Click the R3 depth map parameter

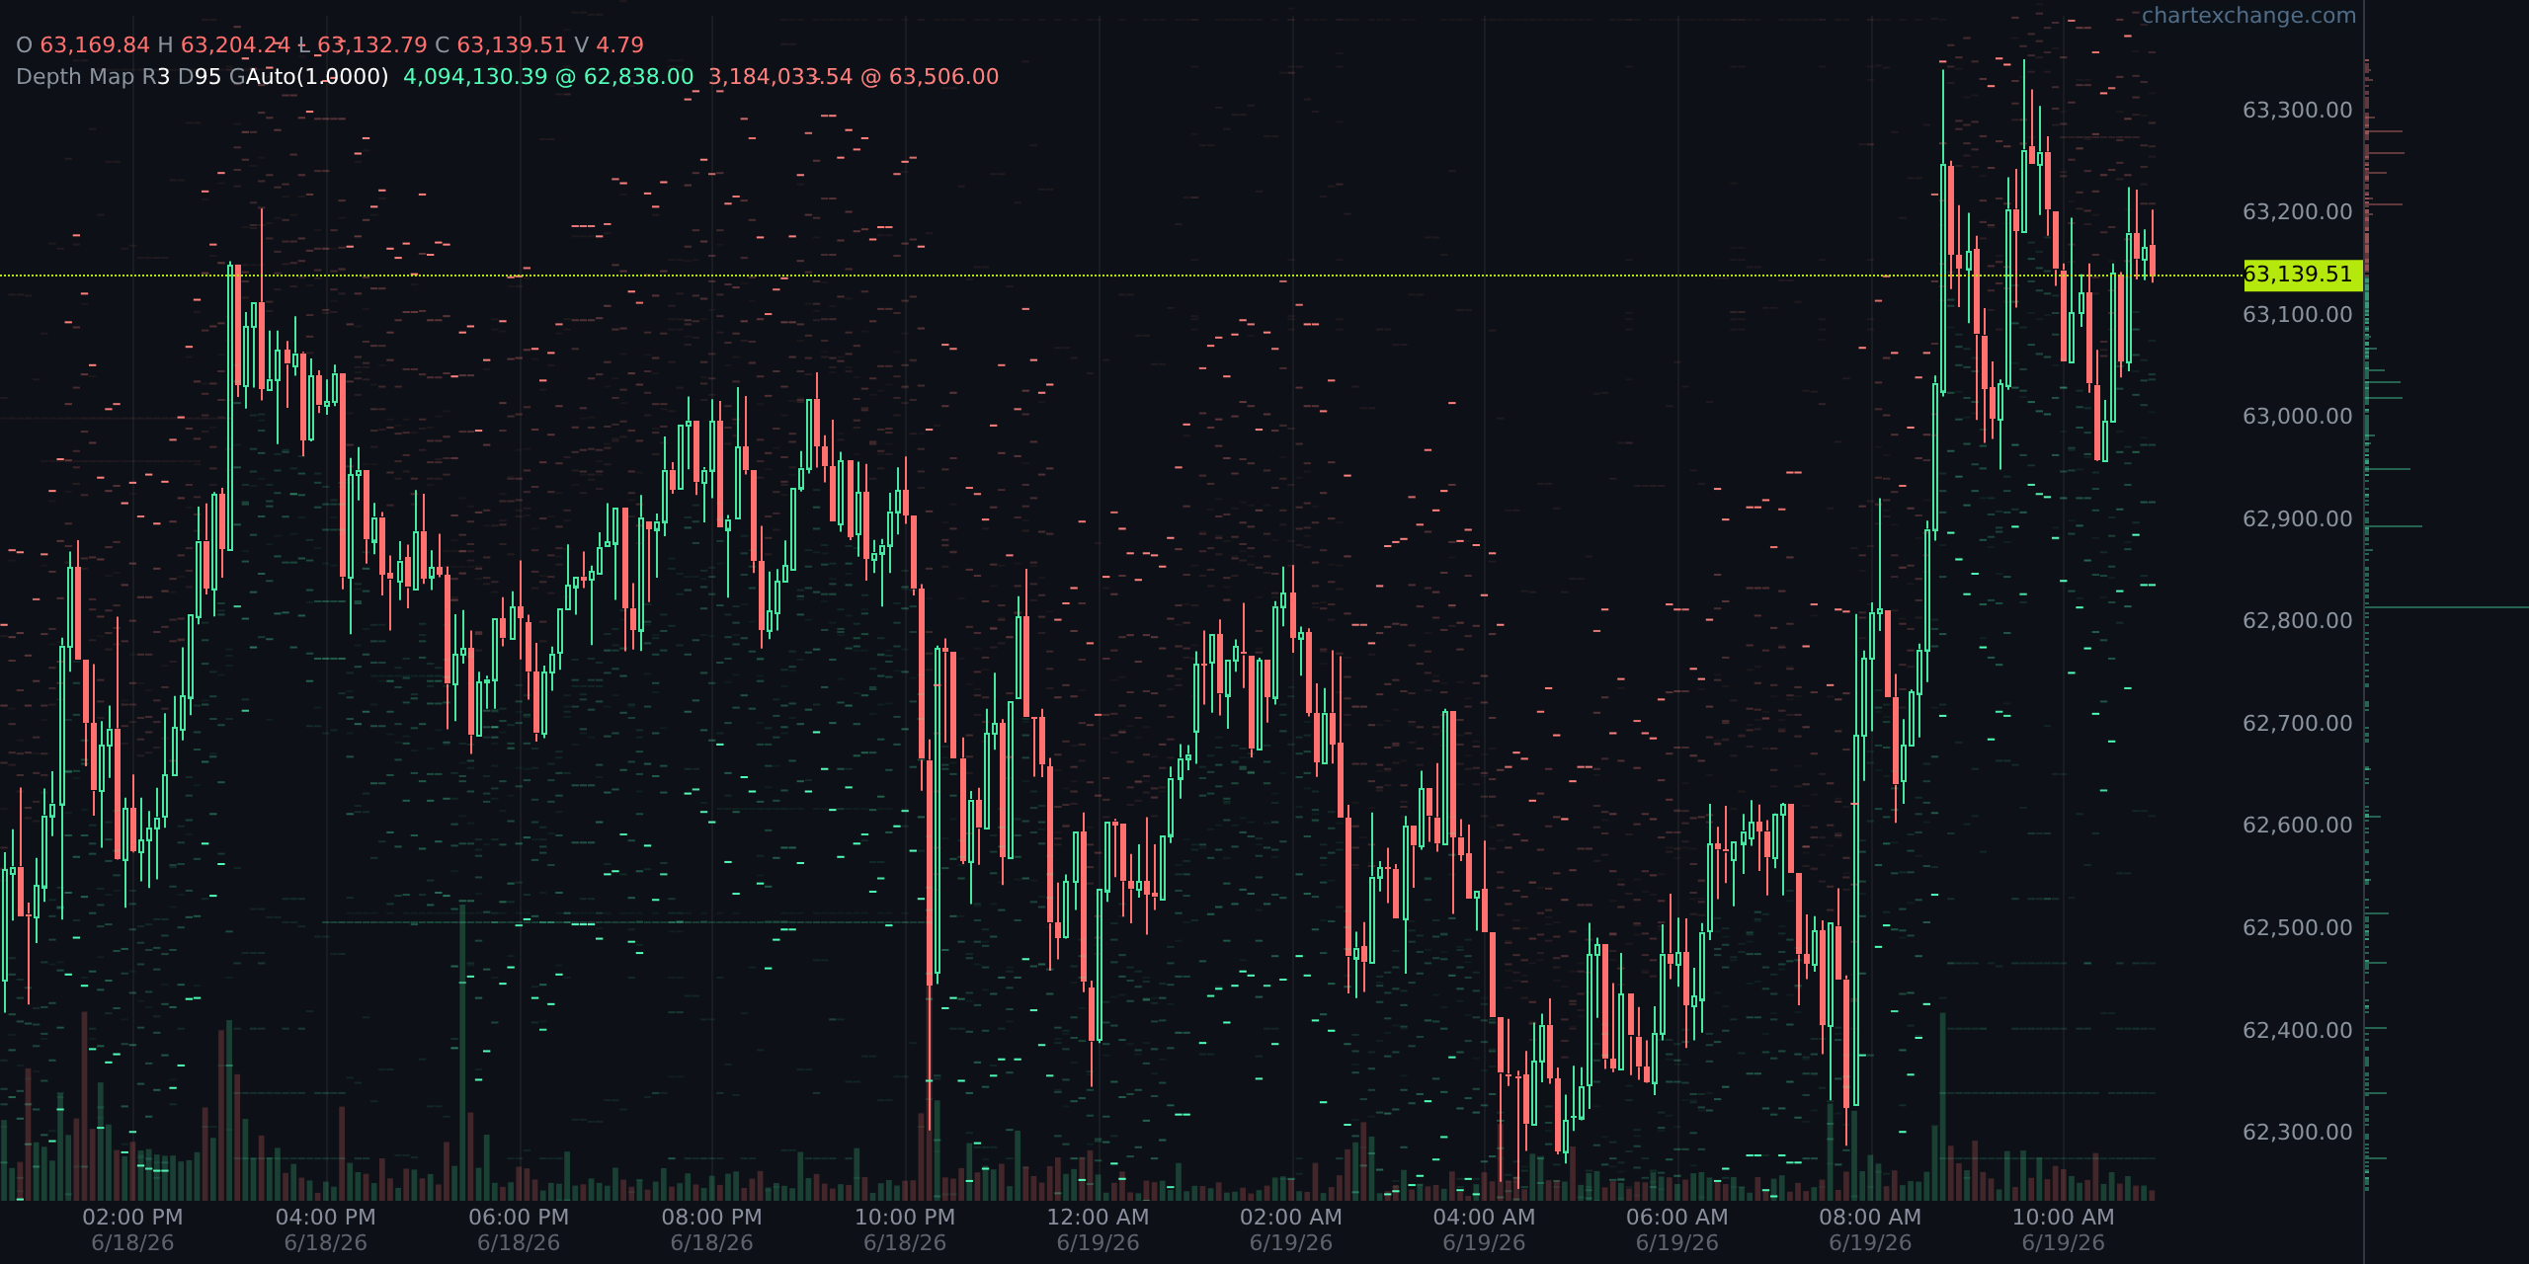[x=156, y=77]
